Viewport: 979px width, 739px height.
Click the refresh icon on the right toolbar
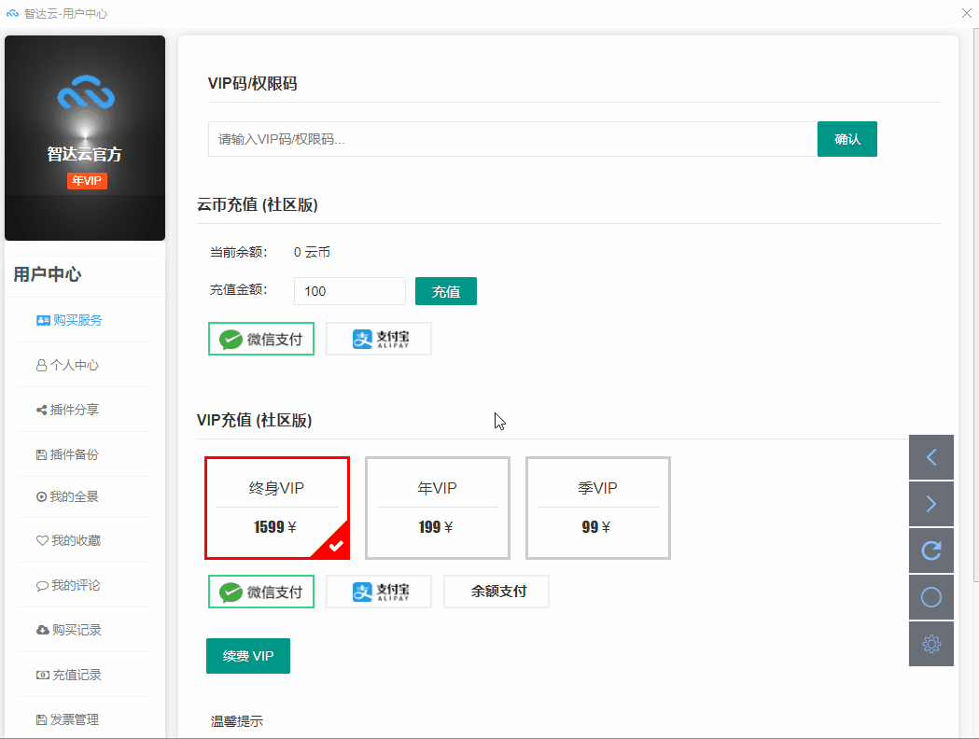coord(930,550)
